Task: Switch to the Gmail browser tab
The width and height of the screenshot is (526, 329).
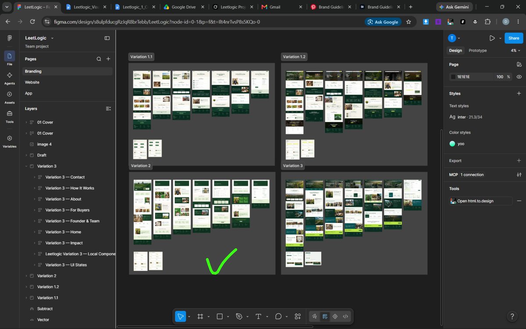Action: coord(281,7)
